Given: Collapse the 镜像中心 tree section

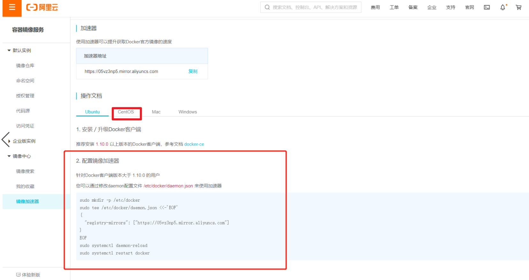Looking at the screenshot, I should click(9, 156).
